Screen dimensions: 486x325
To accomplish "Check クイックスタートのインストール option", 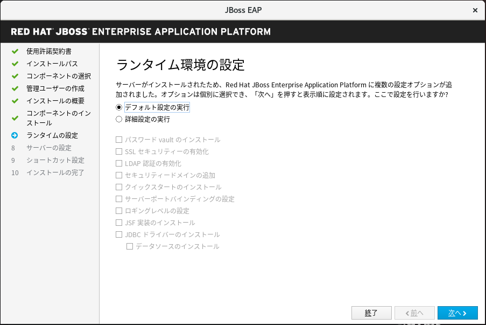I will point(119,187).
